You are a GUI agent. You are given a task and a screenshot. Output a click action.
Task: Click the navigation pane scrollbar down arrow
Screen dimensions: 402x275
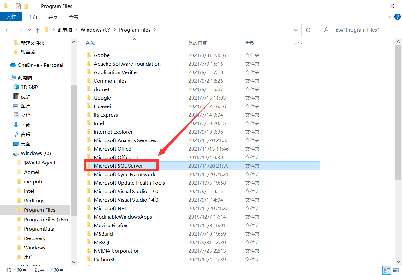(74, 262)
